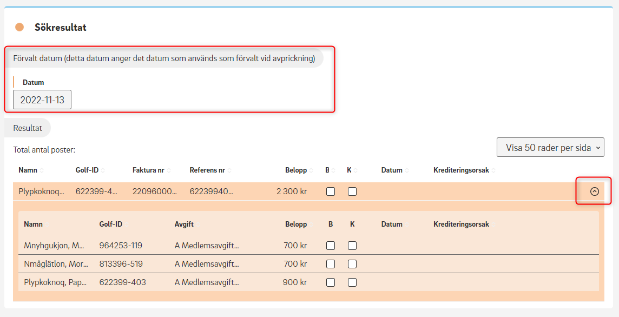Open the Visa 50 rader per sida dropdown
The width and height of the screenshot is (619, 317).
tap(550, 147)
